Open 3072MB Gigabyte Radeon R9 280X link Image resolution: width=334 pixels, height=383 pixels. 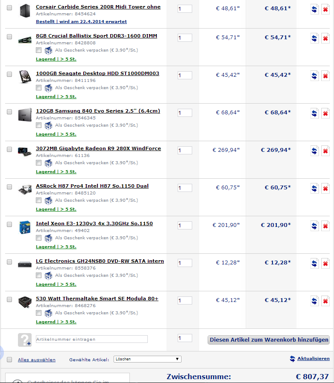(x=98, y=148)
